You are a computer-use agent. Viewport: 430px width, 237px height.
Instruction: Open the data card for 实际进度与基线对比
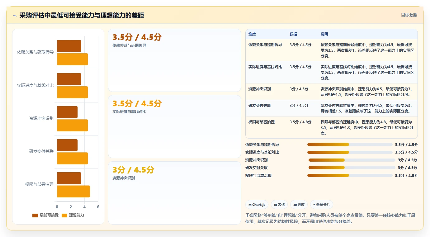coord(174,126)
